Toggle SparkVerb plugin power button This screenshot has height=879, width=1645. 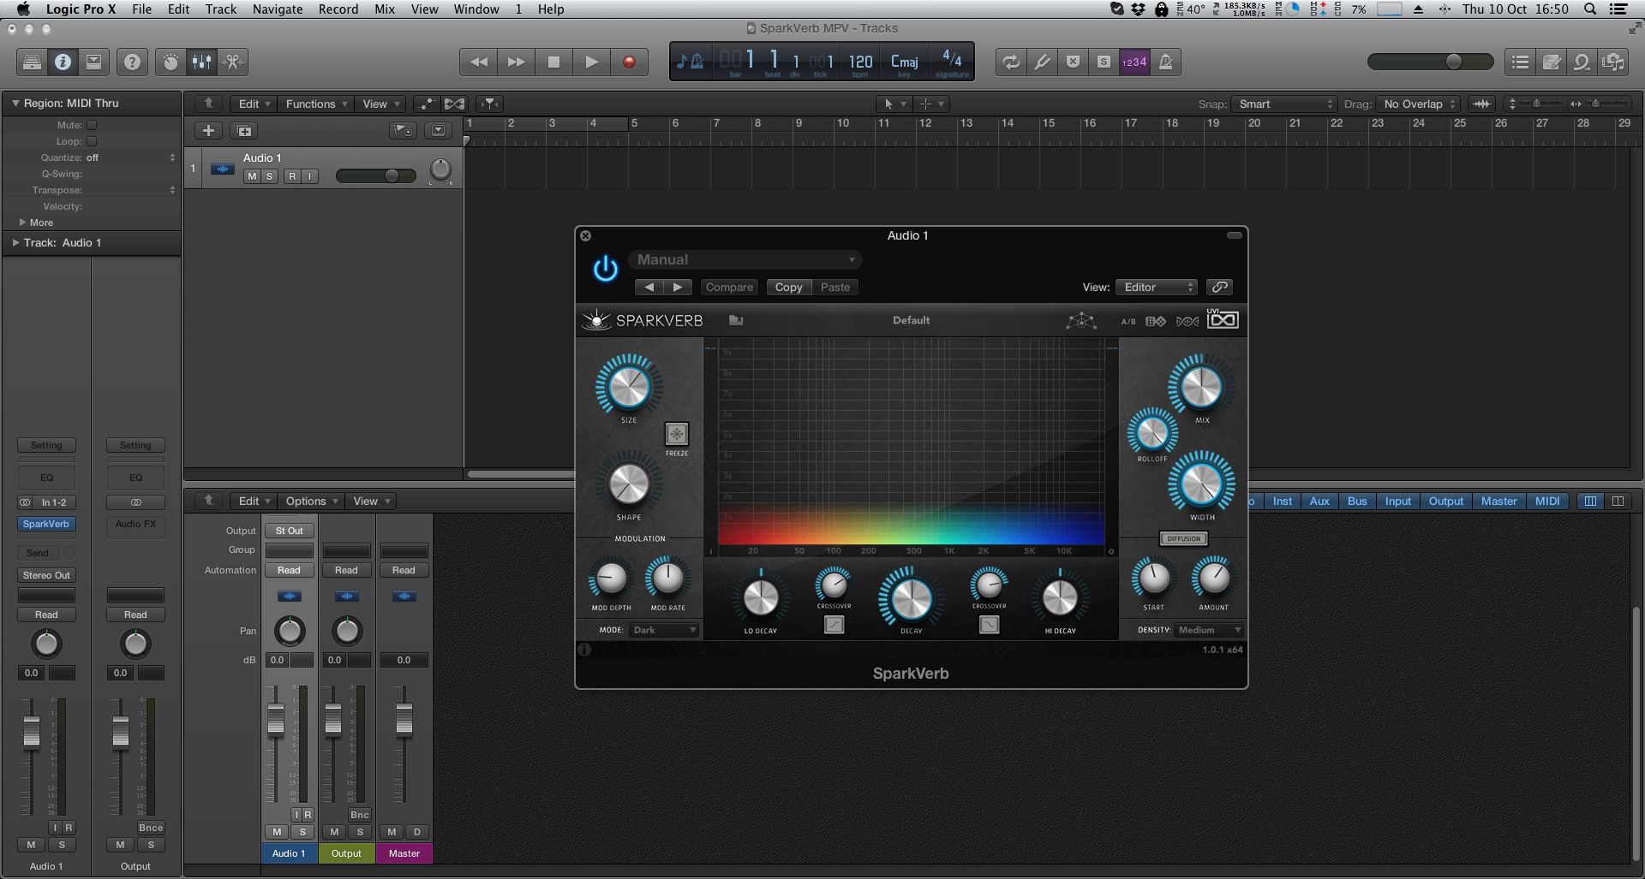click(x=606, y=269)
